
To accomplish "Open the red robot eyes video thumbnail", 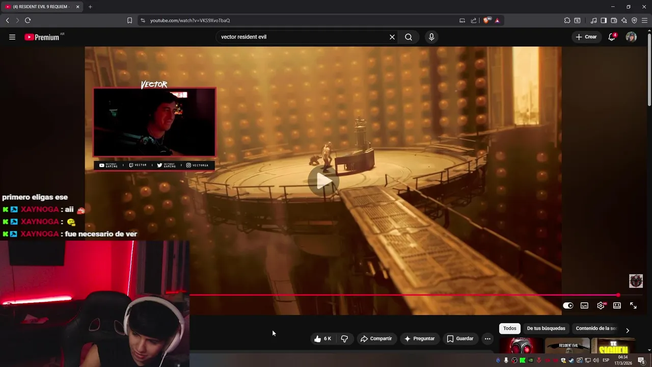I will pos(521,346).
